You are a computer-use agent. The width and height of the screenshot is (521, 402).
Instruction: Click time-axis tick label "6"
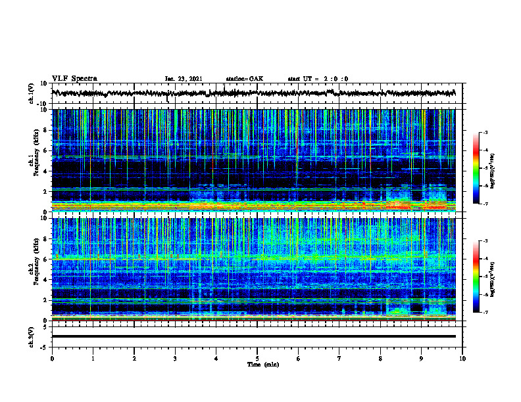click(299, 359)
